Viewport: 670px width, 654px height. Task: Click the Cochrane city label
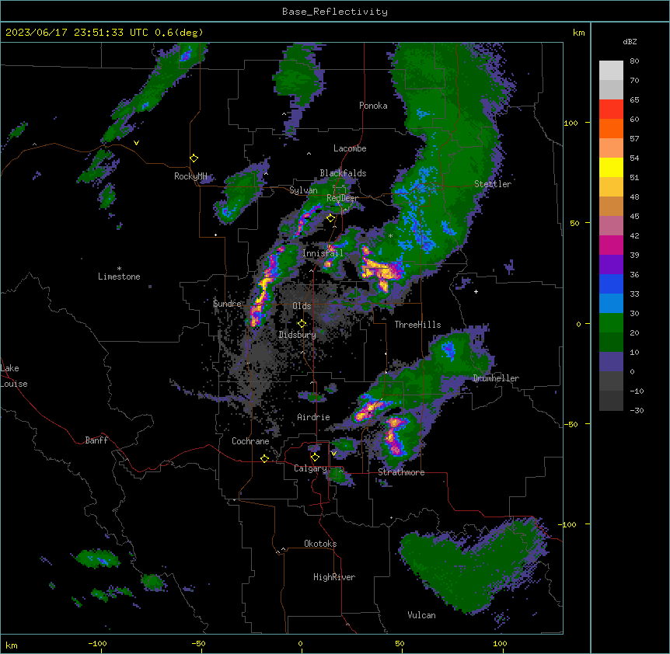click(x=250, y=441)
